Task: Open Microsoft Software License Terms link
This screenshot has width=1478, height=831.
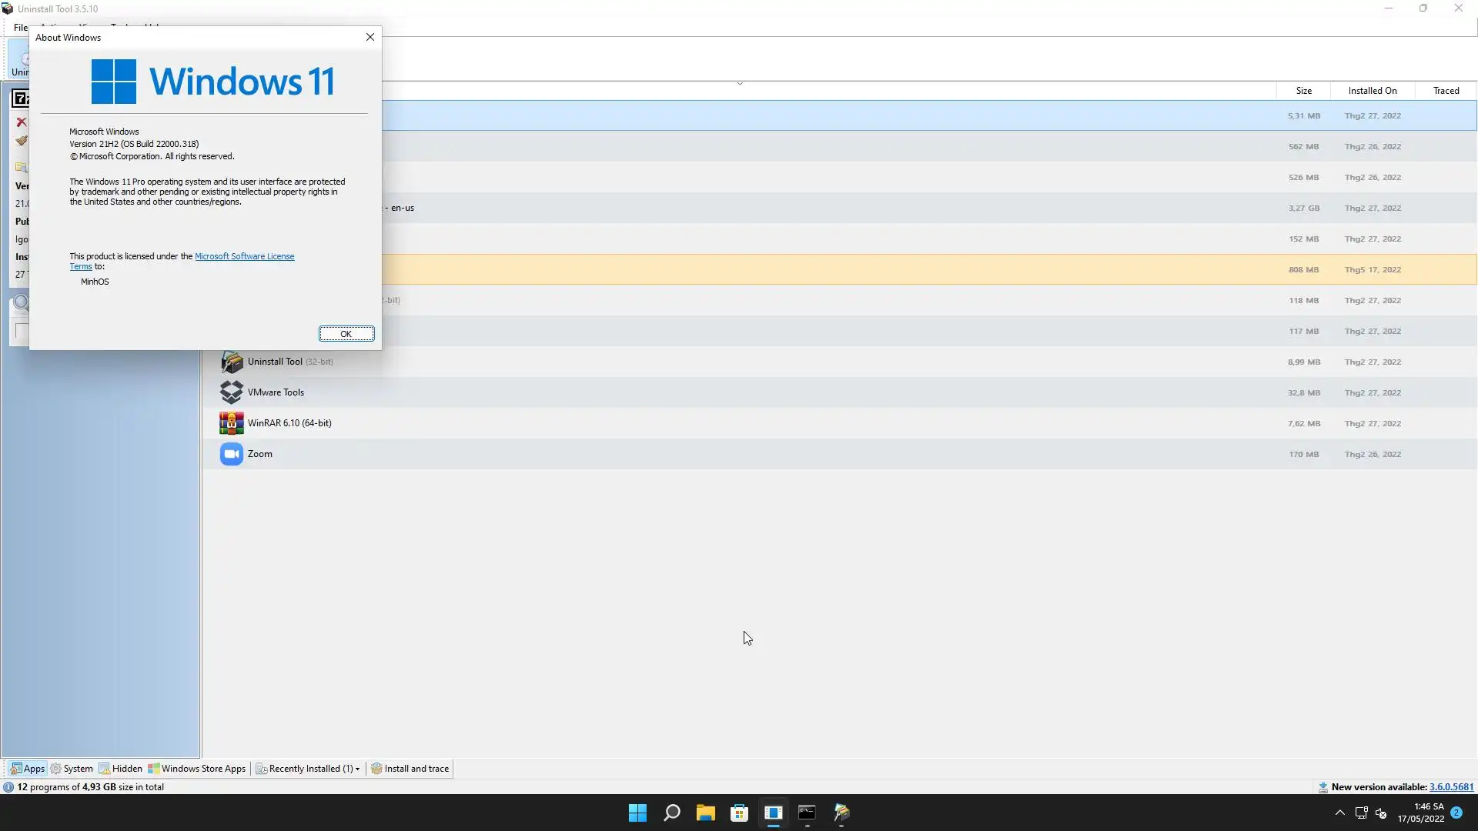Action: [244, 256]
